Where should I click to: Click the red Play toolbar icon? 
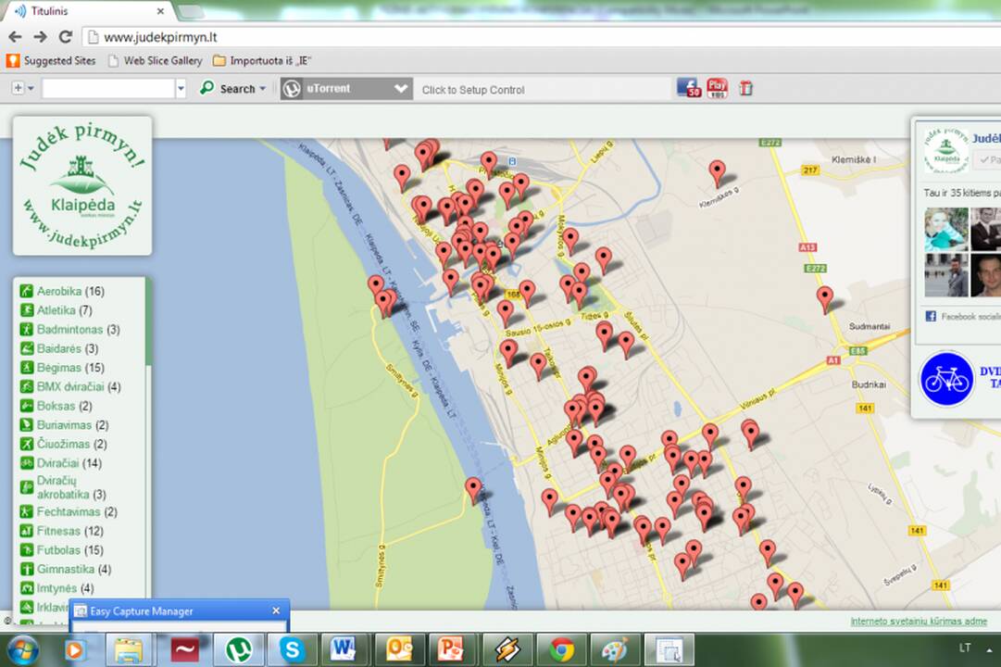pos(717,87)
